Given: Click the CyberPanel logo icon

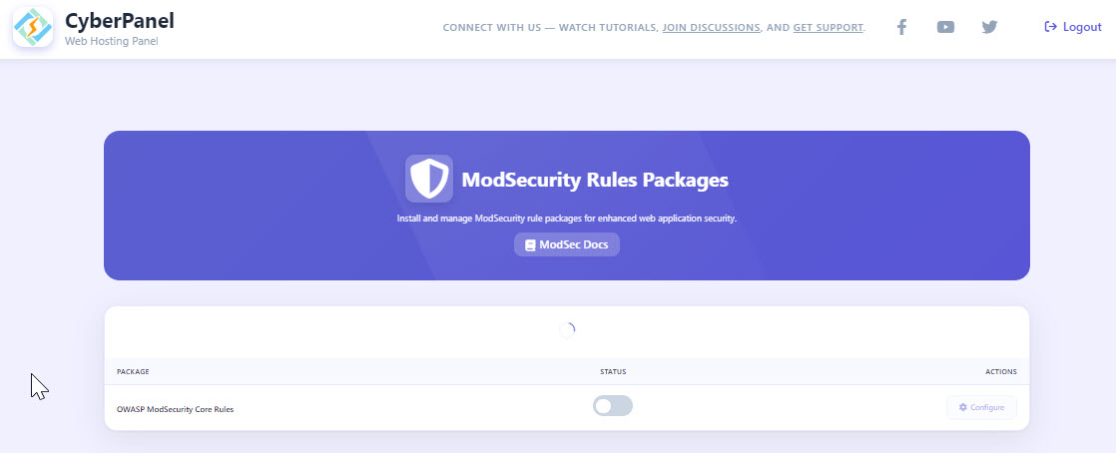Looking at the screenshot, I should (33, 27).
